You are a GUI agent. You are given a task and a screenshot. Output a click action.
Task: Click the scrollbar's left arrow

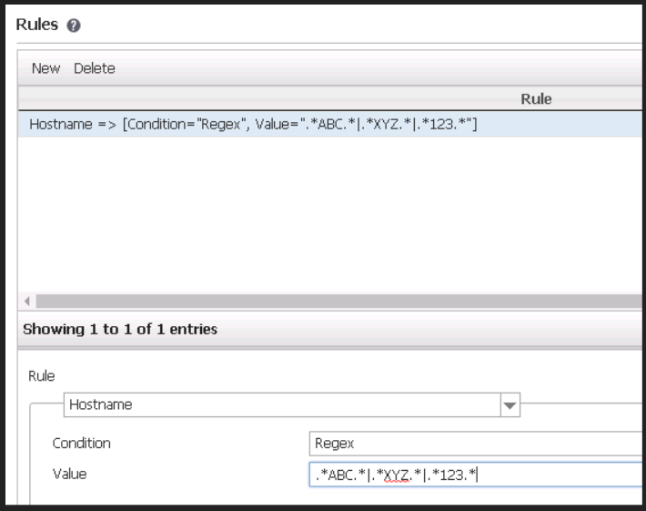coord(25,301)
